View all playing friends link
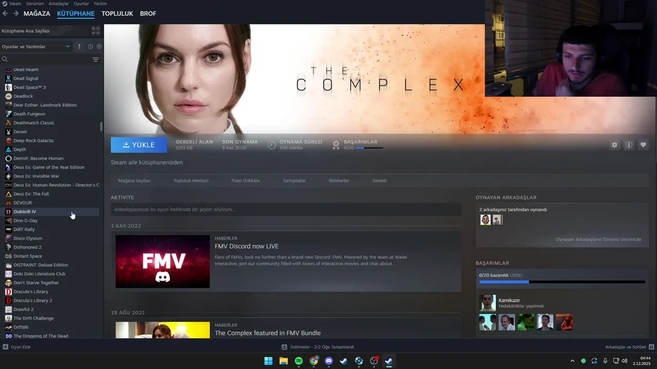The width and height of the screenshot is (657, 369). 598,239
